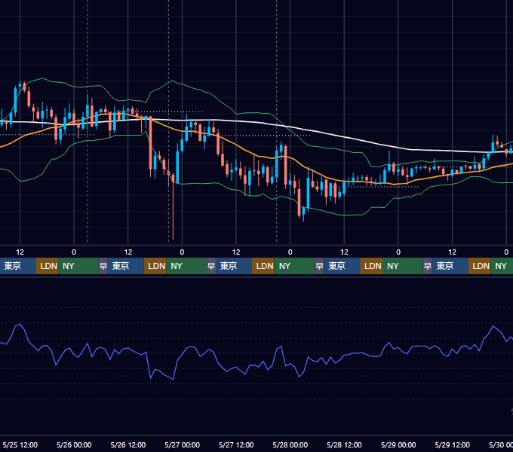Select the NY session block starting 5/29
This screenshot has height=452, width=513.
pos(502,266)
